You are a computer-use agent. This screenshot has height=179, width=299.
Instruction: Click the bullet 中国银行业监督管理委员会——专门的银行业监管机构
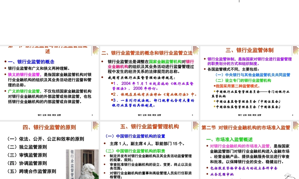pyautogui.click(x=251, y=94)
